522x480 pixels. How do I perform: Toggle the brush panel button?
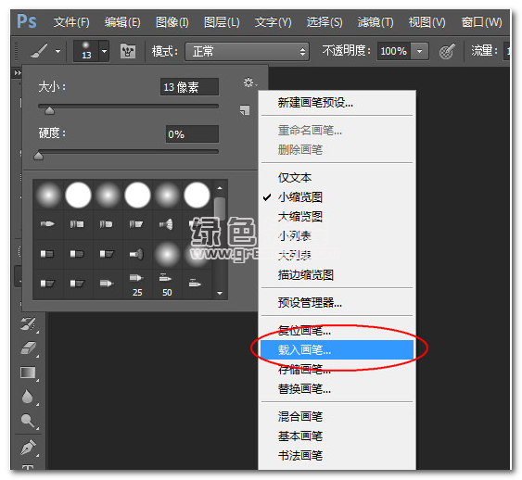tap(128, 51)
